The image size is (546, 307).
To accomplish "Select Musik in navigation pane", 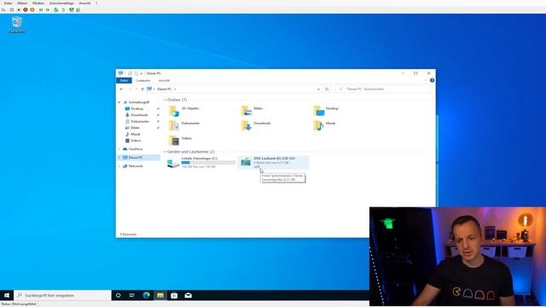I will click(135, 134).
